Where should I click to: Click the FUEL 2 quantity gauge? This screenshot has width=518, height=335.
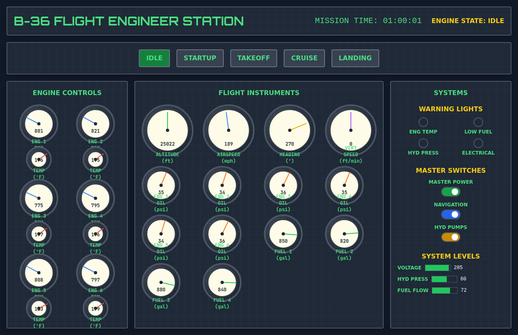click(x=344, y=234)
